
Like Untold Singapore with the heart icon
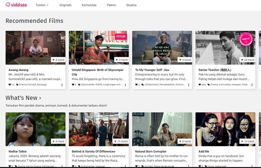click(73, 84)
